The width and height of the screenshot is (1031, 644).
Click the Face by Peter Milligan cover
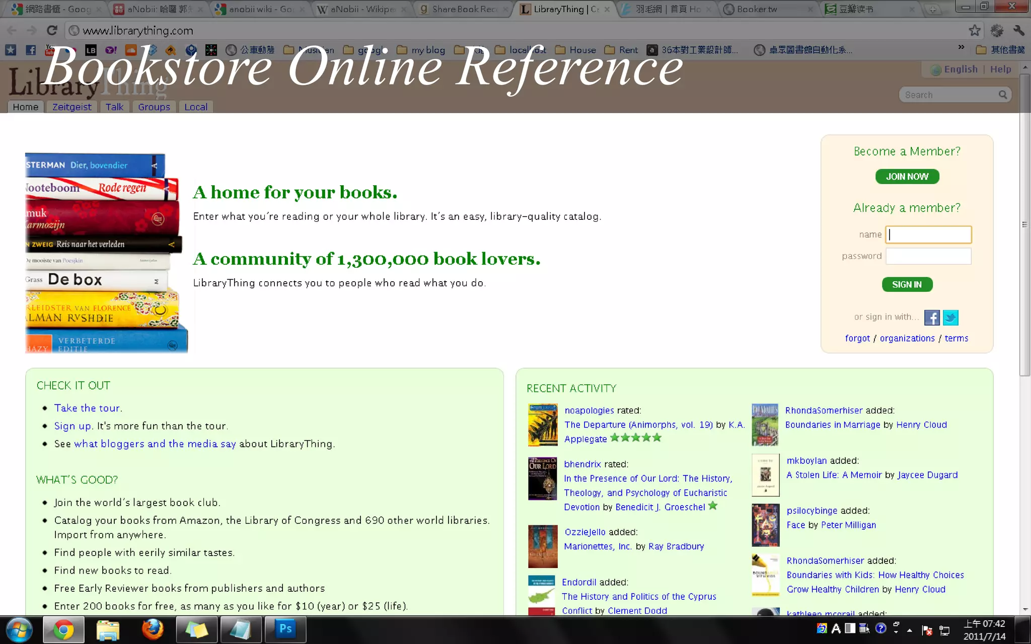point(765,525)
